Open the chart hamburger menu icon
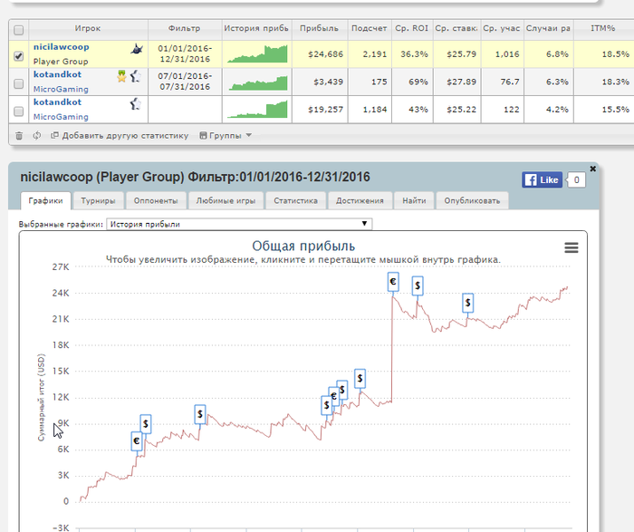The width and height of the screenshot is (634, 532). [x=572, y=247]
